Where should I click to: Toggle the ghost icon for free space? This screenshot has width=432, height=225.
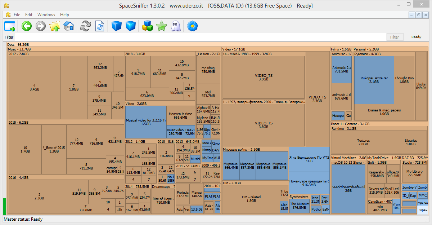click(x=176, y=26)
